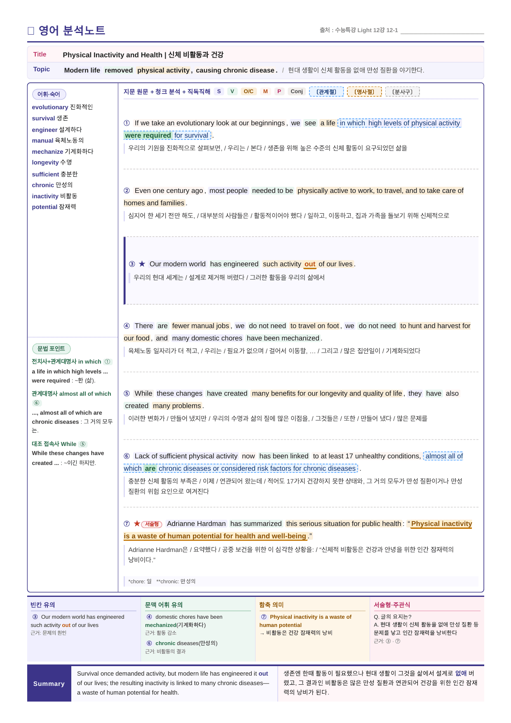Click the underlined word out in sentence ③

click(x=310, y=264)
